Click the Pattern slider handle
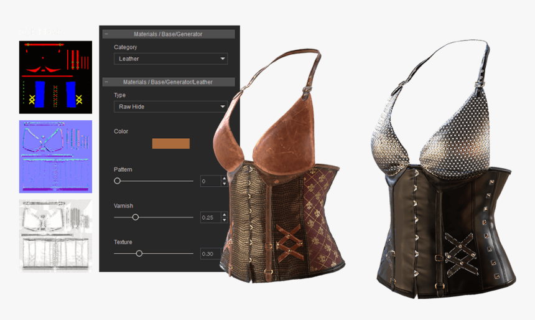Viewport: 535px width, 320px height. click(x=118, y=181)
